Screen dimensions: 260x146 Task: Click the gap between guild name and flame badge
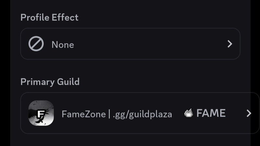tap(178, 113)
